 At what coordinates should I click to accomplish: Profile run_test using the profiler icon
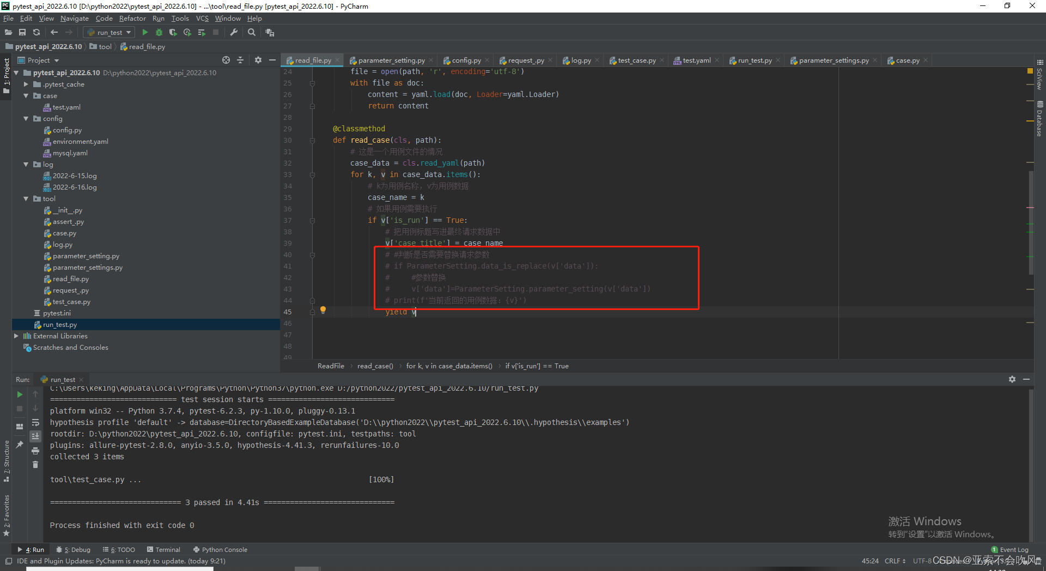[187, 33]
